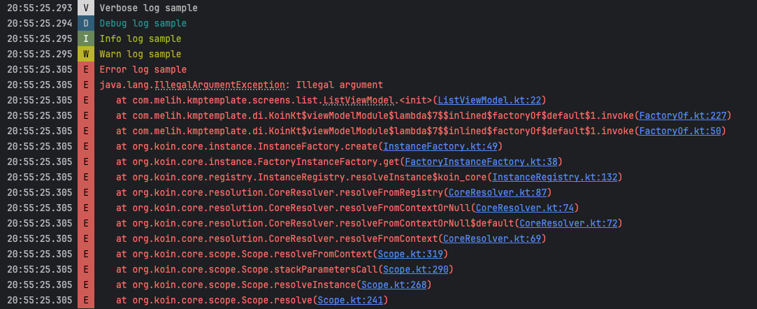757x309 pixels.
Task: Click the Verbose level V badge
Action: click(x=85, y=8)
